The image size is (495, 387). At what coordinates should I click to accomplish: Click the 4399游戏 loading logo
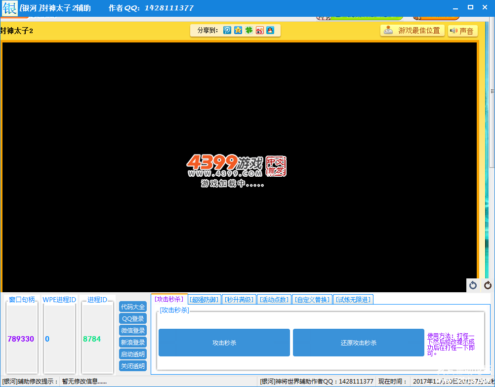coord(237,170)
